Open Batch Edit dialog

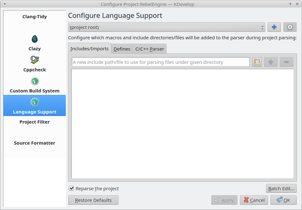[x=281, y=188]
